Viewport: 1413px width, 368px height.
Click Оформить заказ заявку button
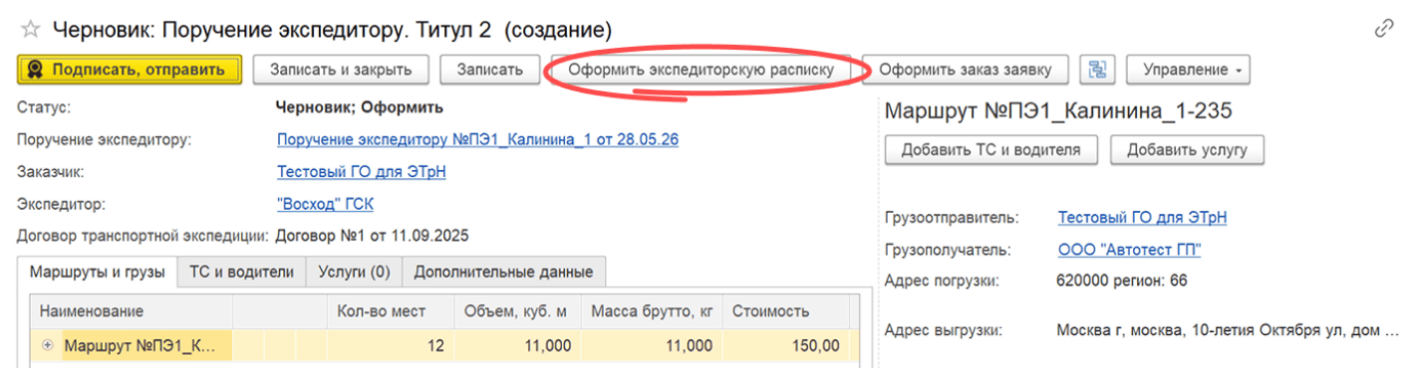tap(965, 70)
